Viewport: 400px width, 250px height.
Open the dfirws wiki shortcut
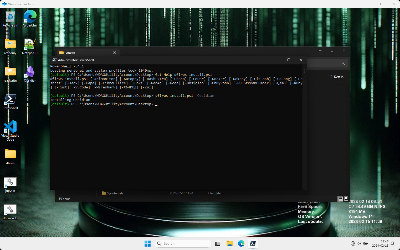(10, 210)
